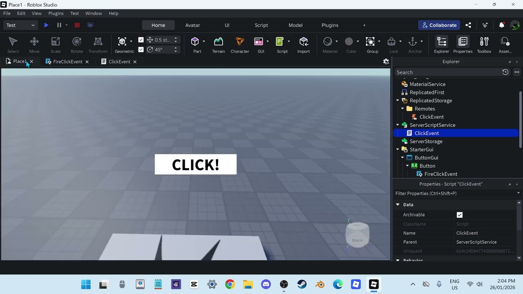This screenshot has height=294, width=523.
Task: Choose the Transform tool
Action: click(98, 45)
